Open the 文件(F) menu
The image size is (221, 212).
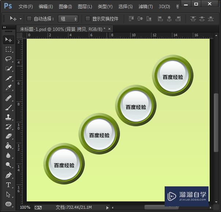pyautogui.click(x=26, y=7)
